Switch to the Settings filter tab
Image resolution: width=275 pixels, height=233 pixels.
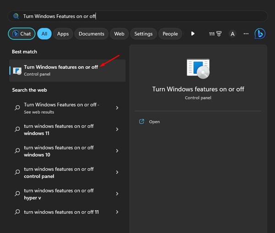coord(143,33)
